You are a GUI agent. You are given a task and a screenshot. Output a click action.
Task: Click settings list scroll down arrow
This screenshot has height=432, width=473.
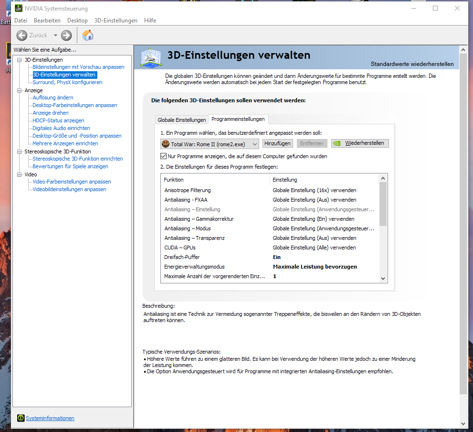pyautogui.click(x=383, y=279)
